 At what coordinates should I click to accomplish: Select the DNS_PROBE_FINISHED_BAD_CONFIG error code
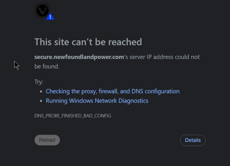(x=73, y=116)
